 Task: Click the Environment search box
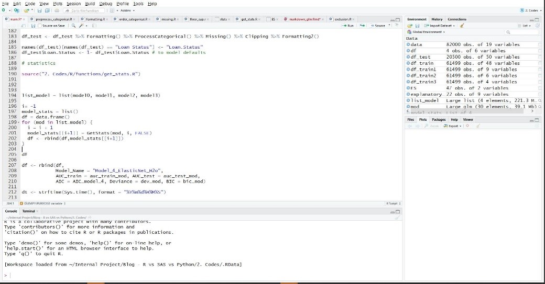click(522, 32)
